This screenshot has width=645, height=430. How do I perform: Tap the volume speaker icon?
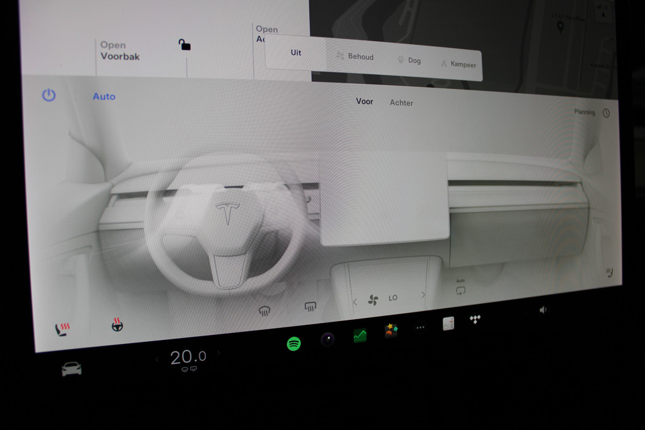[543, 310]
